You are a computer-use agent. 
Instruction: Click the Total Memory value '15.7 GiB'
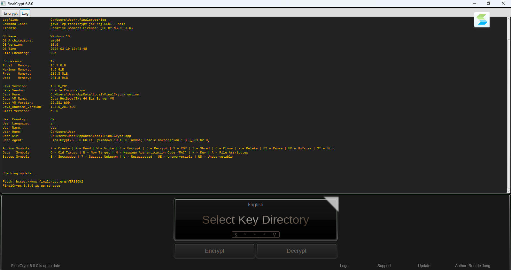pos(58,65)
